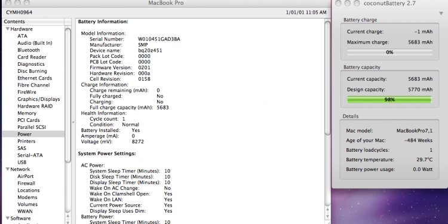Image resolution: width=448 pixels, height=224 pixels.
Task: Click the Condition value Normal
Action: point(130,125)
